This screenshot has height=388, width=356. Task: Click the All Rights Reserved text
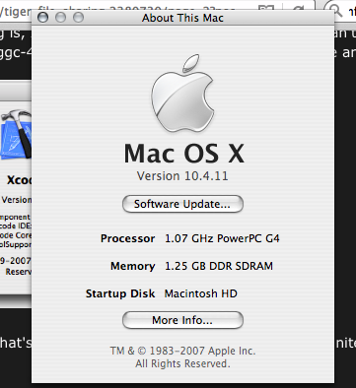(x=182, y=363)
